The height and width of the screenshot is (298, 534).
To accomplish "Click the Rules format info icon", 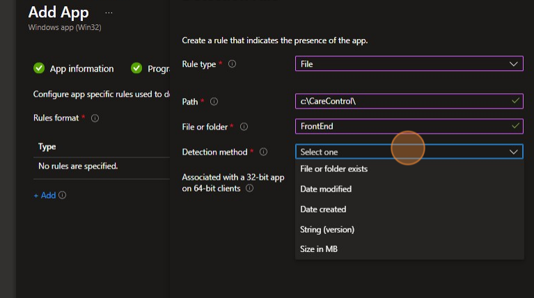I will (95, 118).
